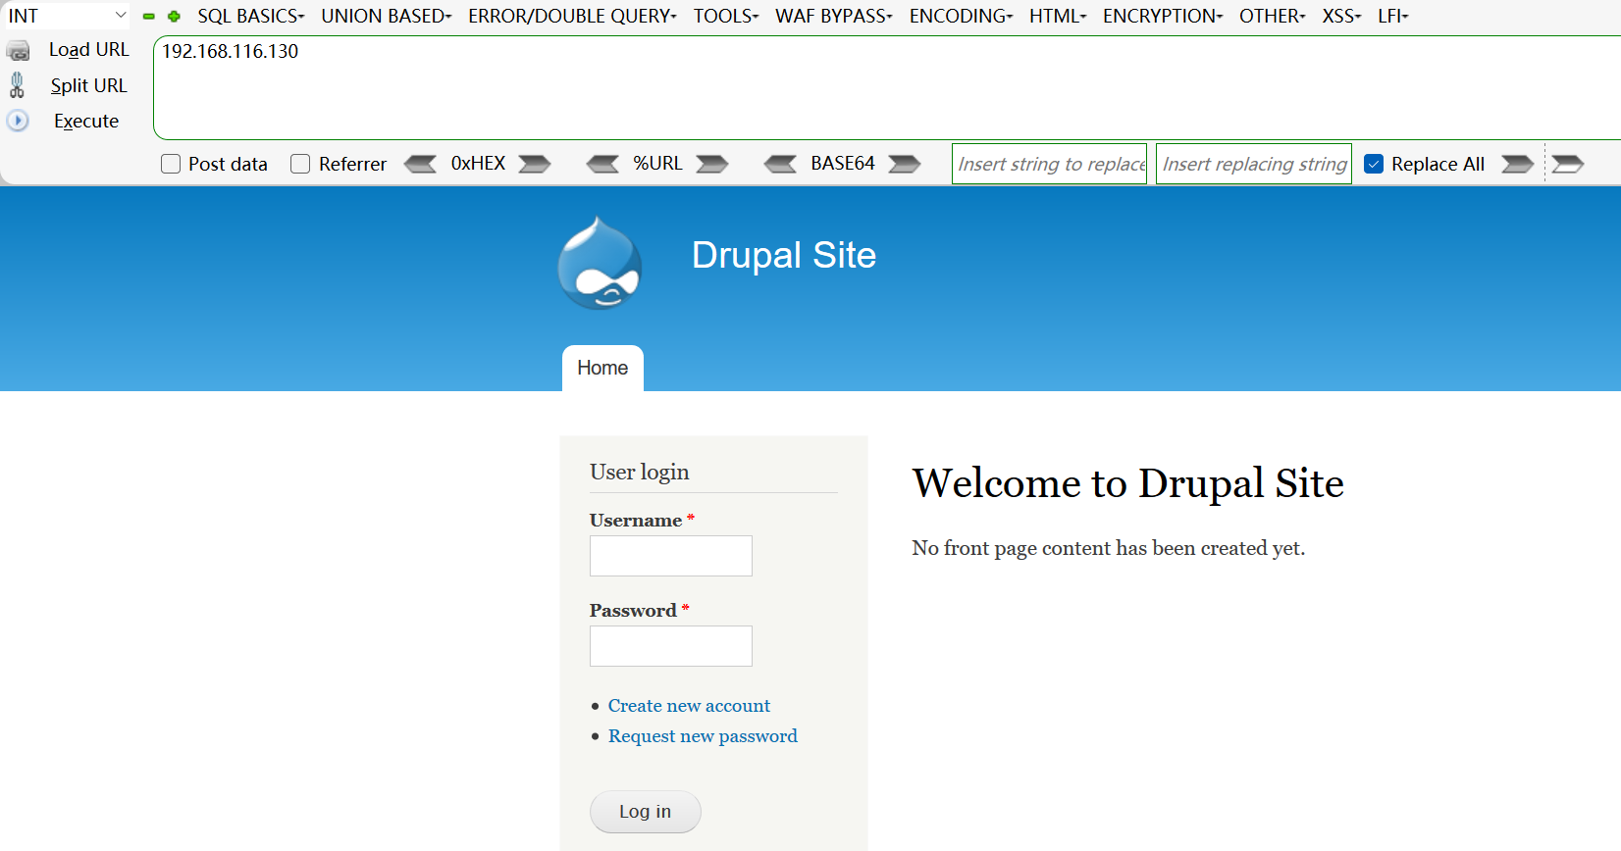Image resolution: width=1621 pixels, height=851 pixels.
Task: Open the HTML menu
Action: coord(1058,16)
